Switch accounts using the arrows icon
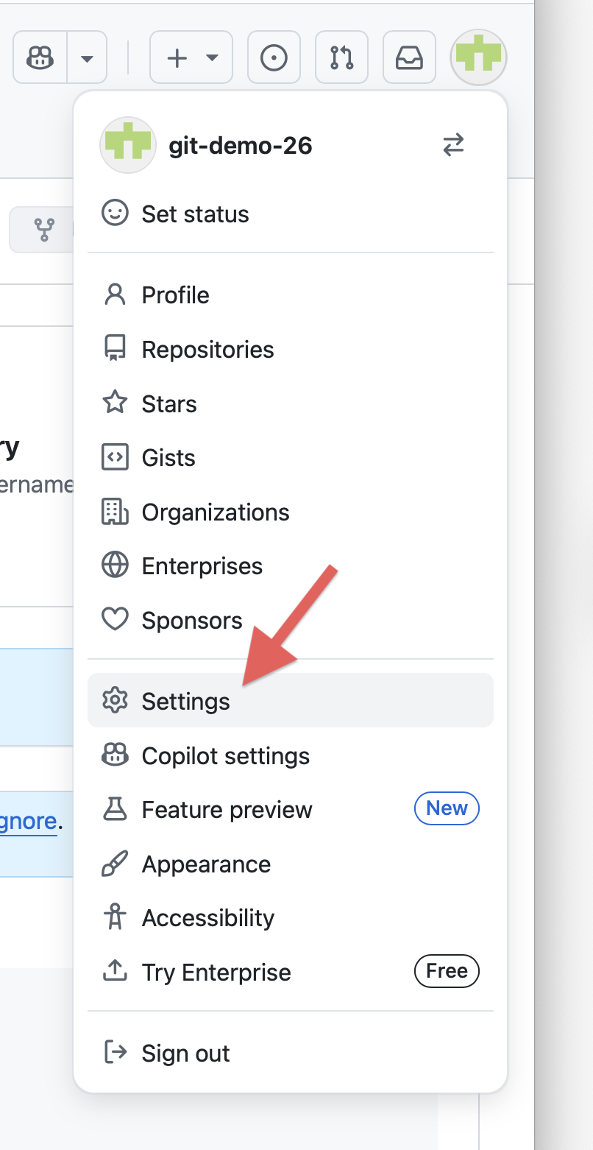This screenshot has height=1150, width=593. (454, 145)
